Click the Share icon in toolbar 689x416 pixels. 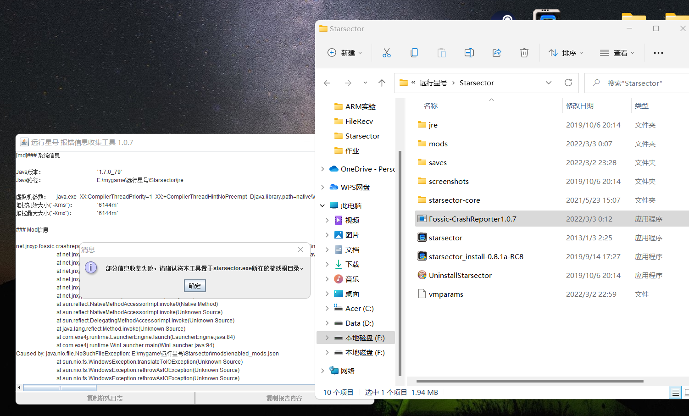point(496,53)
